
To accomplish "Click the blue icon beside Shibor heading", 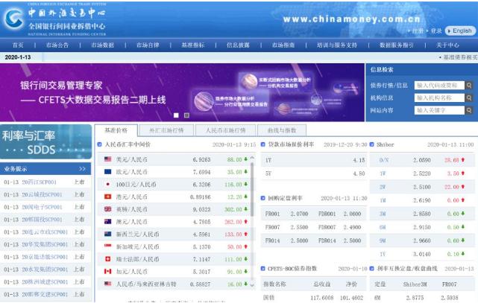I will [x=371, y=144].
